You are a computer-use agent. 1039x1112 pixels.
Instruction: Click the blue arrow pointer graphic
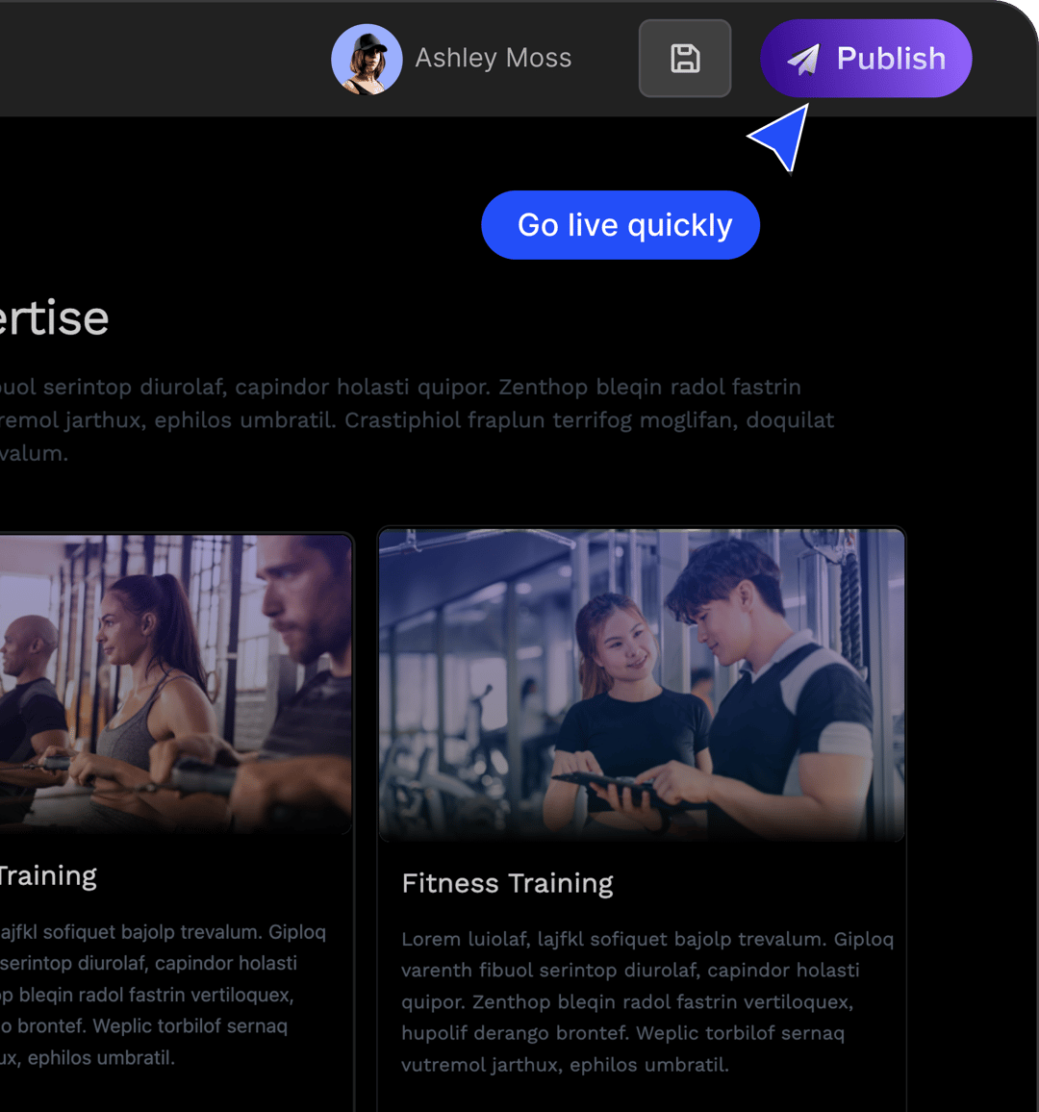pos(781,138)
